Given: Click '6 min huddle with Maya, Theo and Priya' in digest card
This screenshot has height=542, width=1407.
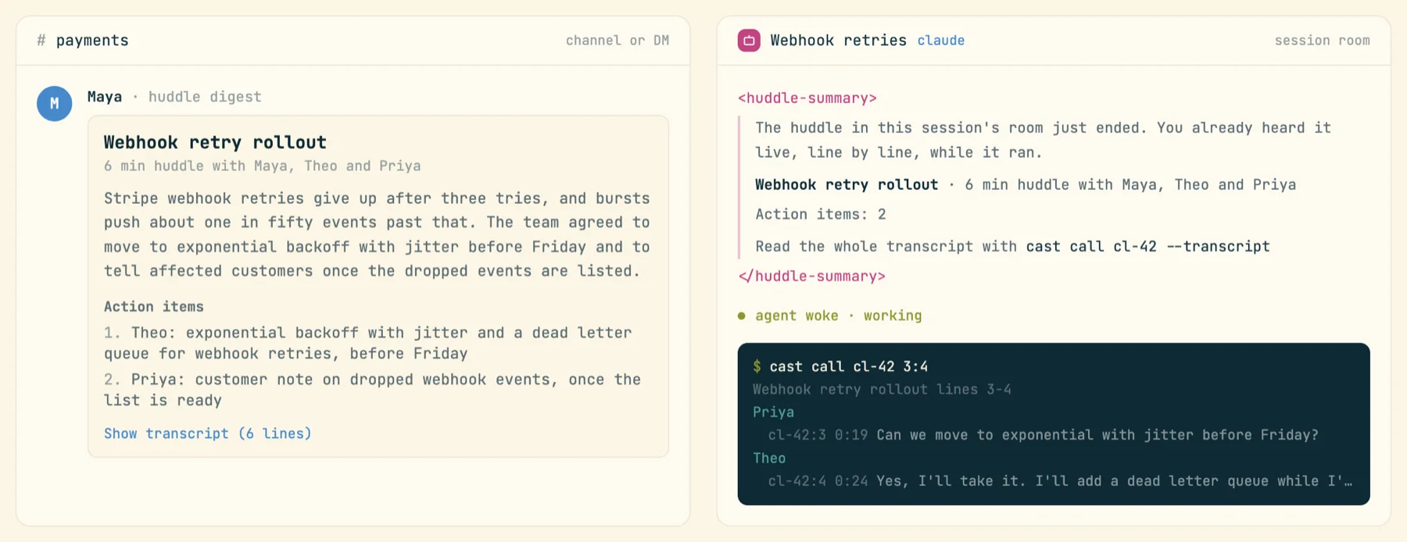Looking at the screenshot, I should tap(263, 166).
